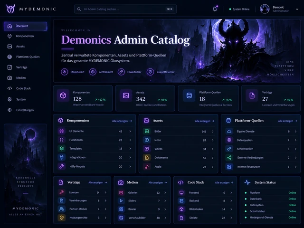
Task: Click the Assets stat card image icon
Action: (126, 95)
